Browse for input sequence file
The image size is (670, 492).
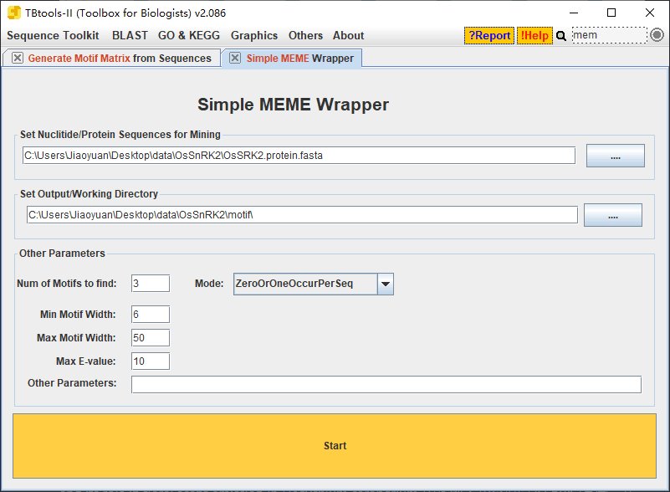[x=616, y=156]
